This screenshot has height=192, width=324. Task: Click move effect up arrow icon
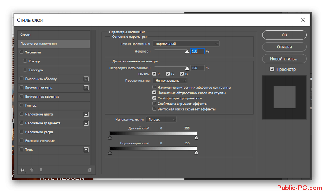[32, 170]
